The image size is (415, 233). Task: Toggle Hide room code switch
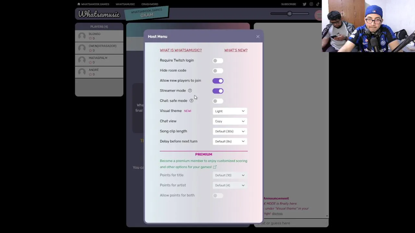[x=218, y=71]
